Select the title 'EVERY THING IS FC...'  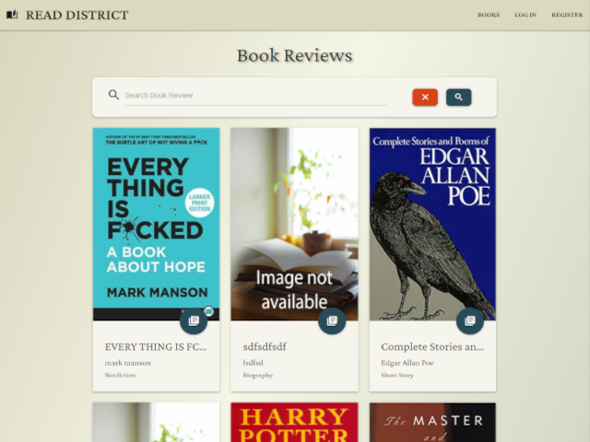coord(156,347)
